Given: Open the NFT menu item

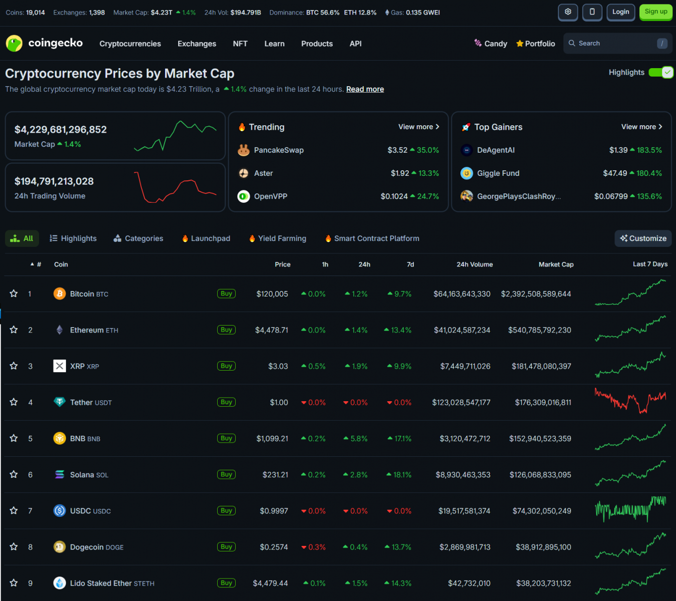Looking at the screenshot, I should click(240, 44).
